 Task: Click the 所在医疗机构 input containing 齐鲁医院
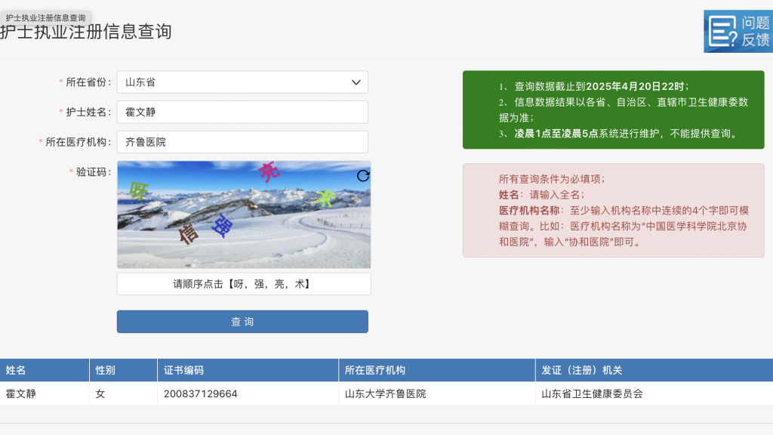point(242,142)
